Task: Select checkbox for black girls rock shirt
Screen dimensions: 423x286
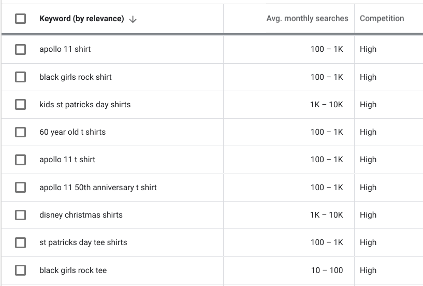Action: pos(21,77)
